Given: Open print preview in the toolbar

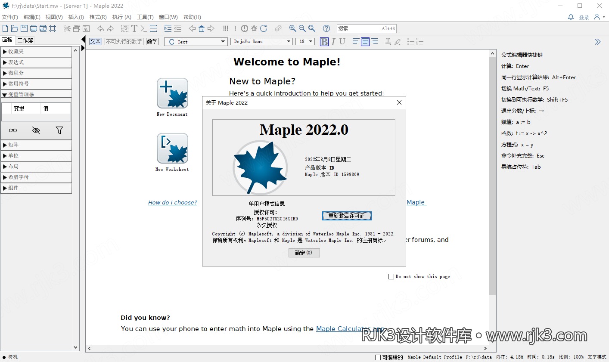Looking at the screenshot, I should [x=43, y=28].
